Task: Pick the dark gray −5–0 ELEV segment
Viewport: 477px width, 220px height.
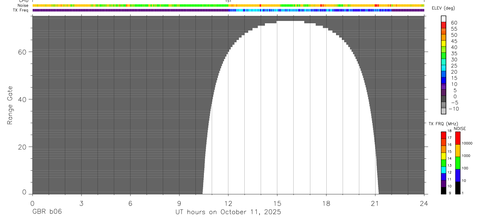Action: 443,99
